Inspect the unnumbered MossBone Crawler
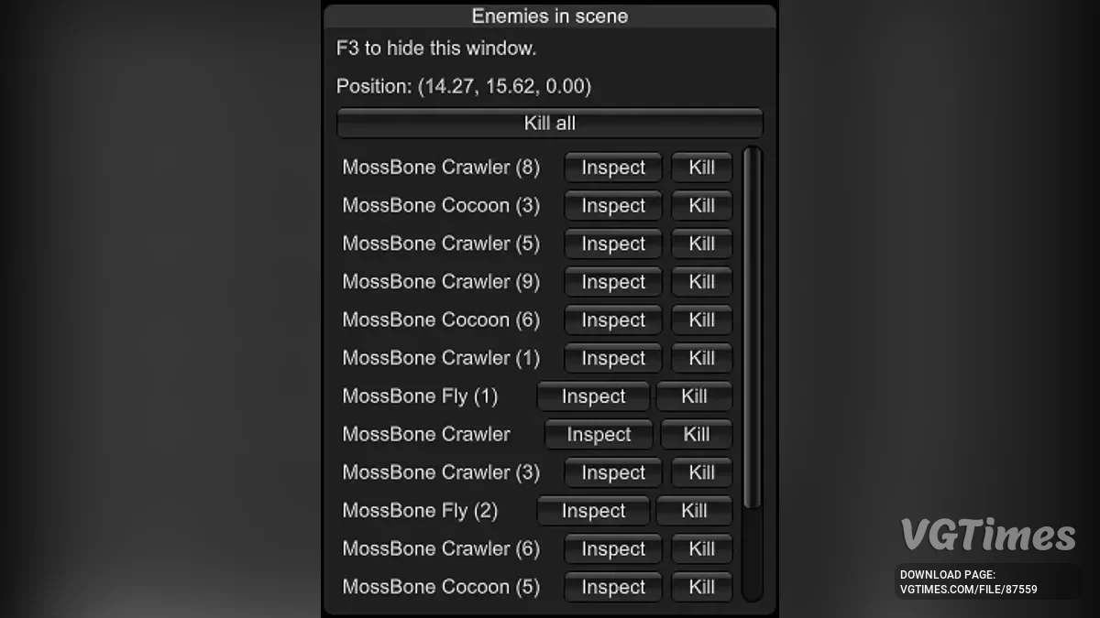The height and width of the screenshot is (618, 1100). 599,435
